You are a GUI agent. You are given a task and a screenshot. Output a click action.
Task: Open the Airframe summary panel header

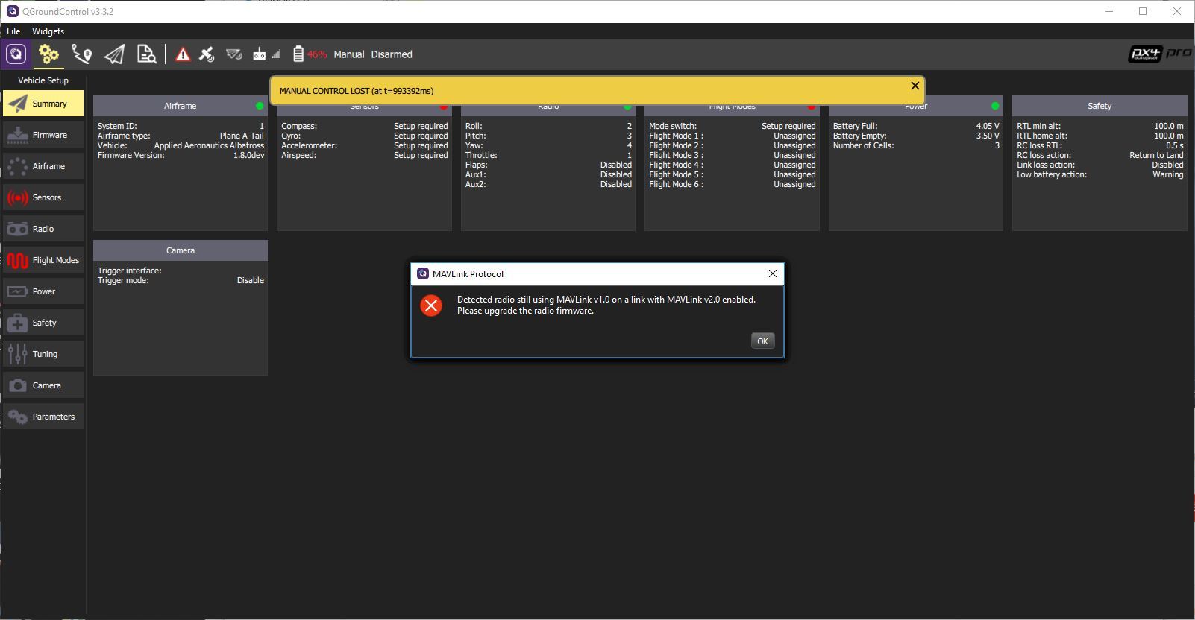(180, 106)
